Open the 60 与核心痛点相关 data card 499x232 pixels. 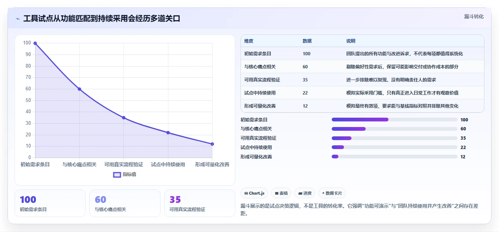125,203
